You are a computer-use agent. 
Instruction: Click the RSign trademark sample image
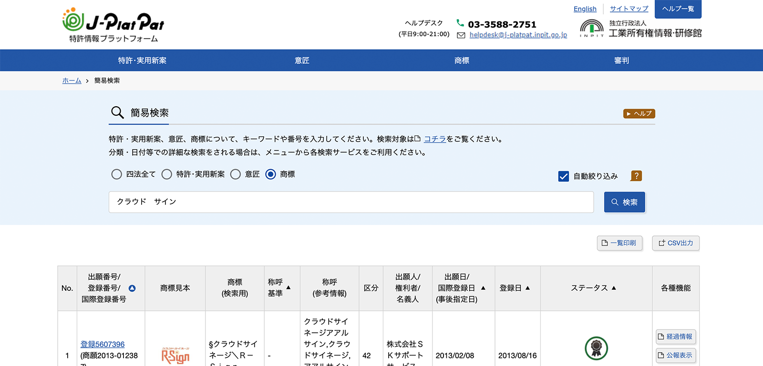[175, 356]
